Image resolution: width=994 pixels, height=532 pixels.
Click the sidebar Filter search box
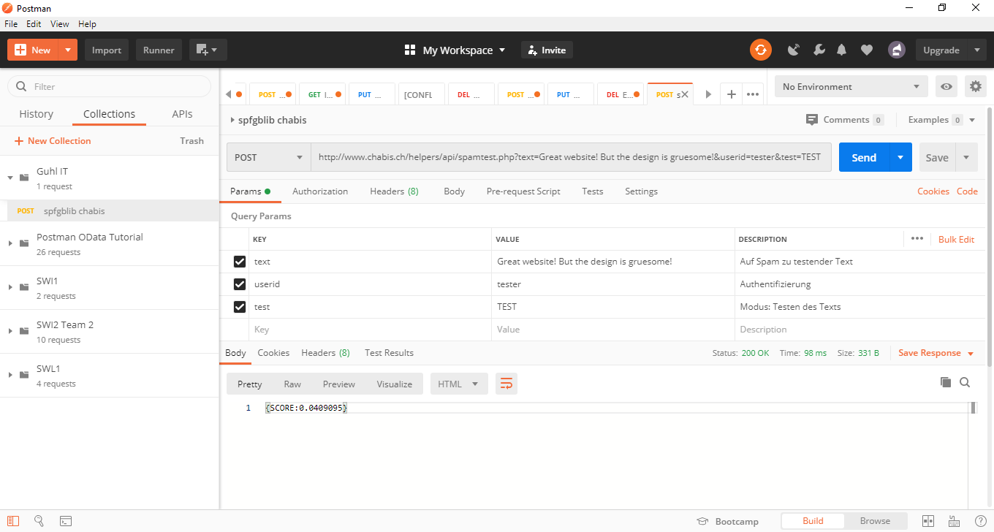point(110,86)
